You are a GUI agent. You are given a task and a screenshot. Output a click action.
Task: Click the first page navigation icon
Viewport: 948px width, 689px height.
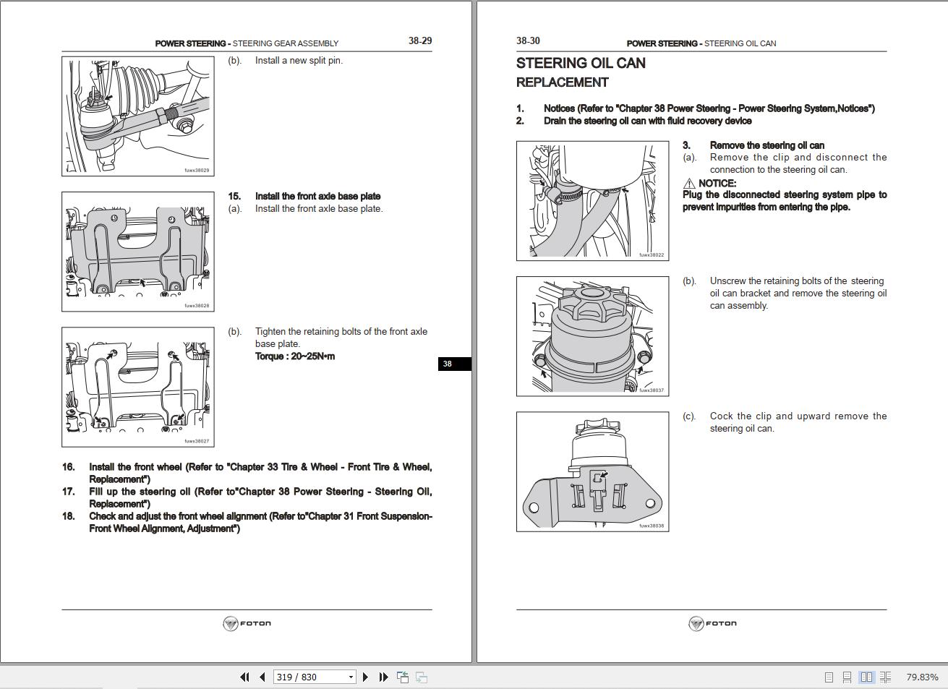tap(244, 677)
